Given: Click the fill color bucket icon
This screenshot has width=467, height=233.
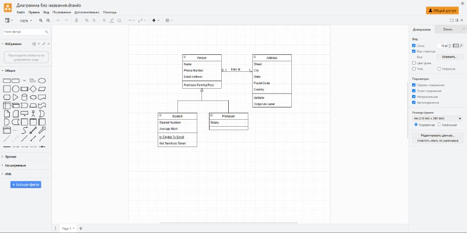Looking at the screenshot, I should coord(104,20).
